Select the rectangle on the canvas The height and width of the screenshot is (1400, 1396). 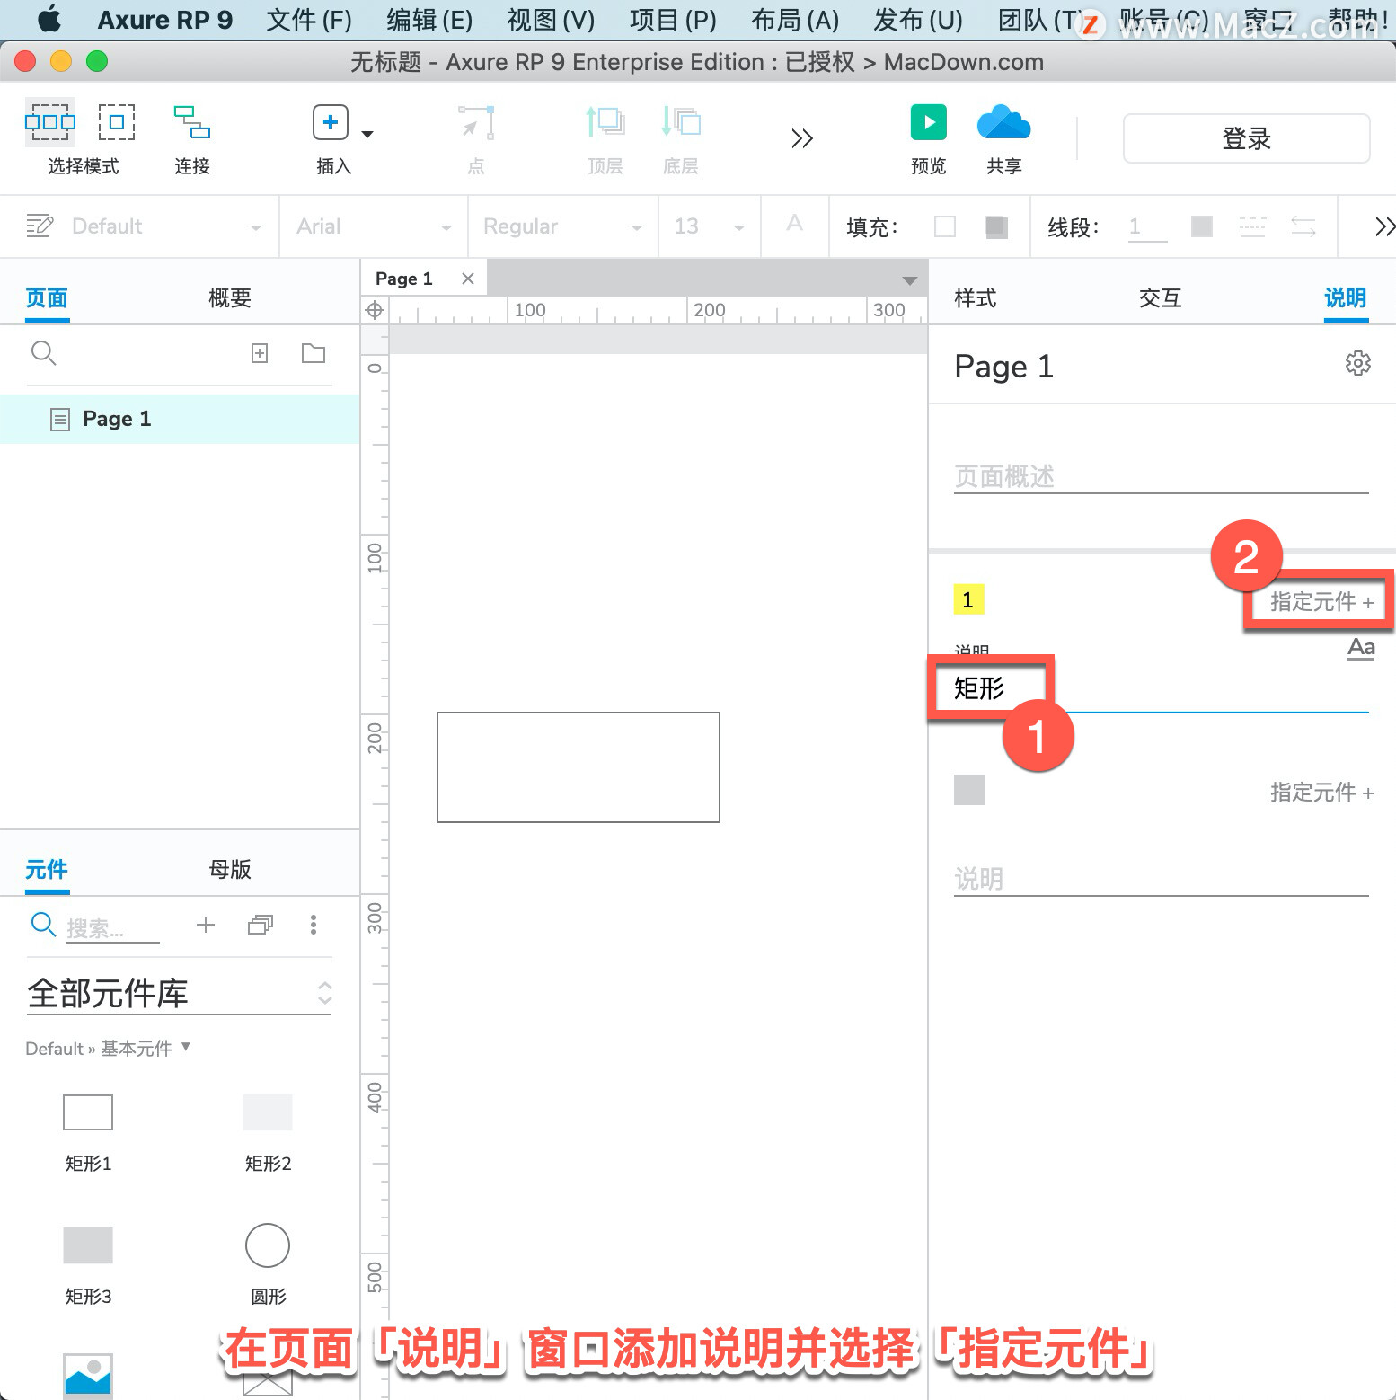(579, 767)
